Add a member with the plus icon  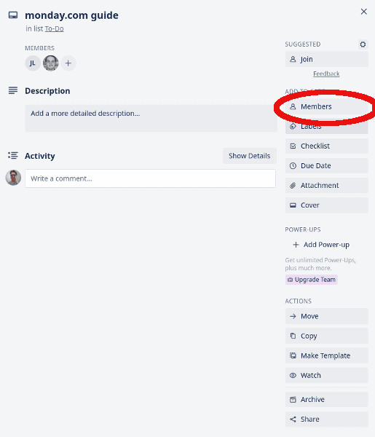point(68,63)
